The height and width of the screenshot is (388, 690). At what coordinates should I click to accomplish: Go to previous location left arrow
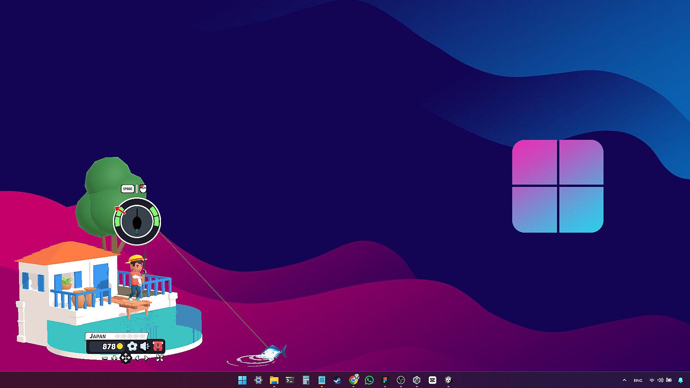point(137,358)
